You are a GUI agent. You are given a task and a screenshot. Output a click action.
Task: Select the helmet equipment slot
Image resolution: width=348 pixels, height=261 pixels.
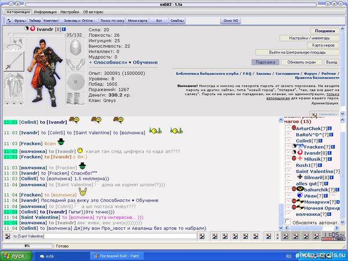[x=75, y=48]
